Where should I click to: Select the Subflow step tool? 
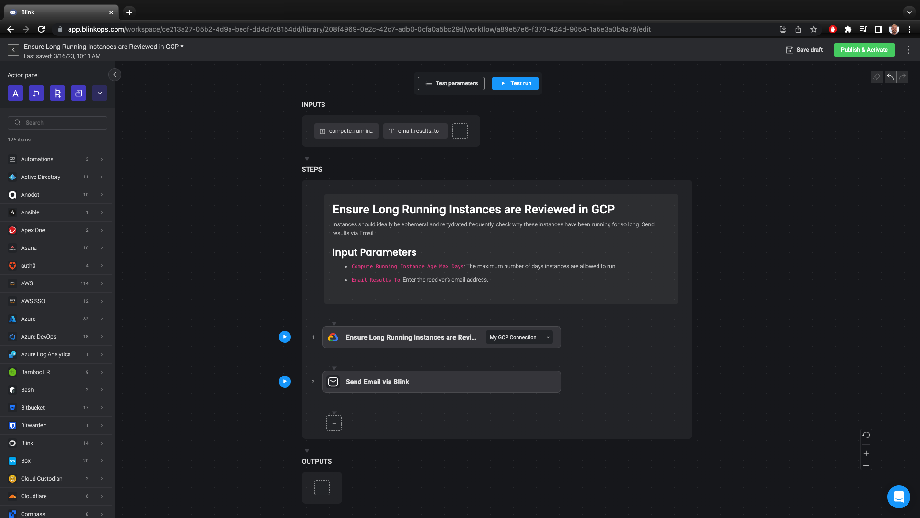(x=78, y=93)
